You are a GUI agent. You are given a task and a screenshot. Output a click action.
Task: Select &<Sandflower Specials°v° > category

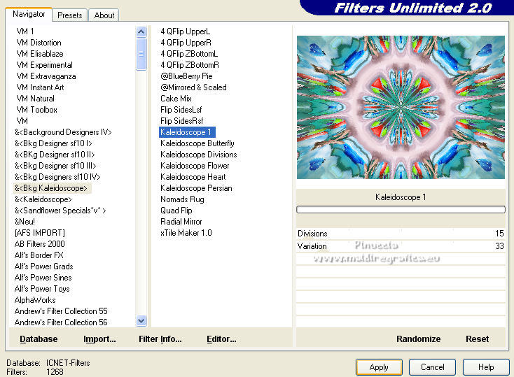click(60, 211)
